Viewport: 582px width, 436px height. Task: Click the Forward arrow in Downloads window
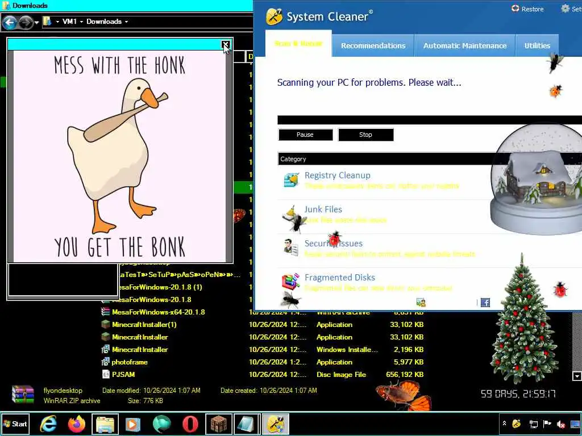pos(26,23)
